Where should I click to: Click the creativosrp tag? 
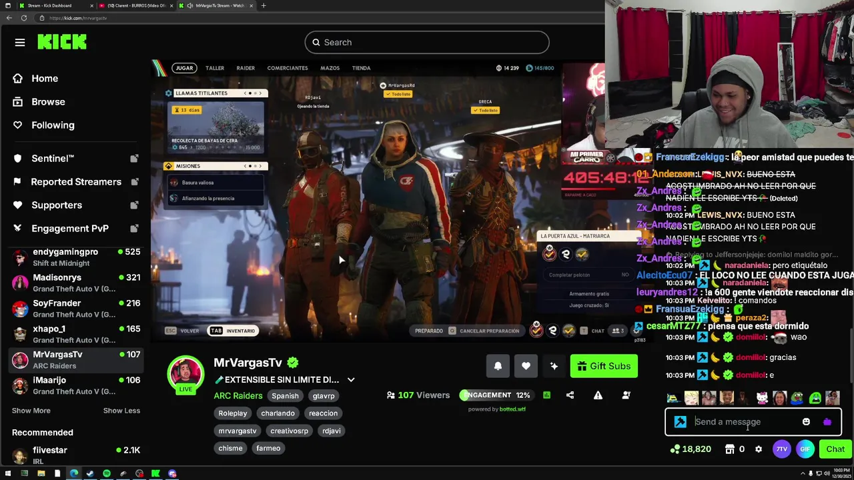point(290,431)
